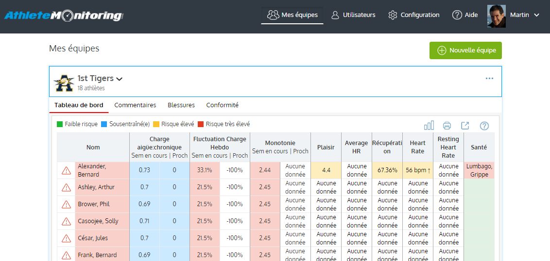Click the Average HR column header

(356, 147)
